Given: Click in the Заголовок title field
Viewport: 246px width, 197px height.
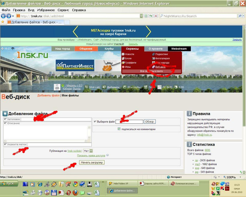Looking at the screenshot, I should point(56,119).
